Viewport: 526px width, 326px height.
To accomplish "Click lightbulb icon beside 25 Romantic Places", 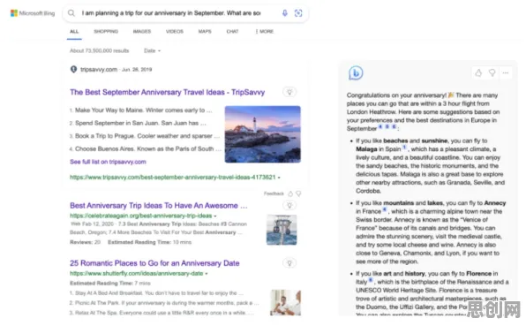I will tap(289, 263).
